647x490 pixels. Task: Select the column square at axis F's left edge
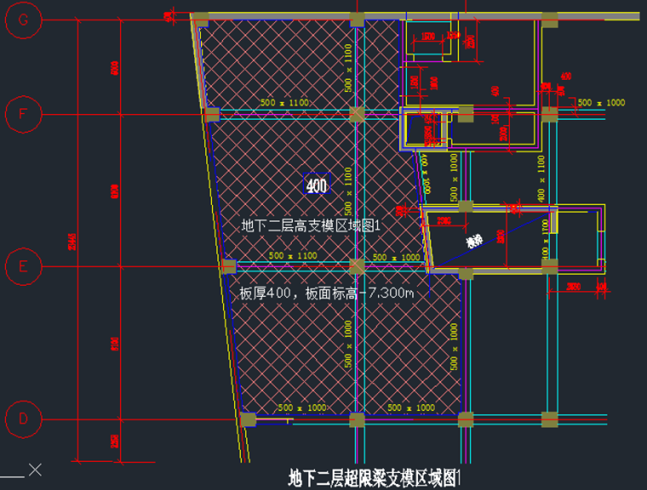click(x=212, y=114)
